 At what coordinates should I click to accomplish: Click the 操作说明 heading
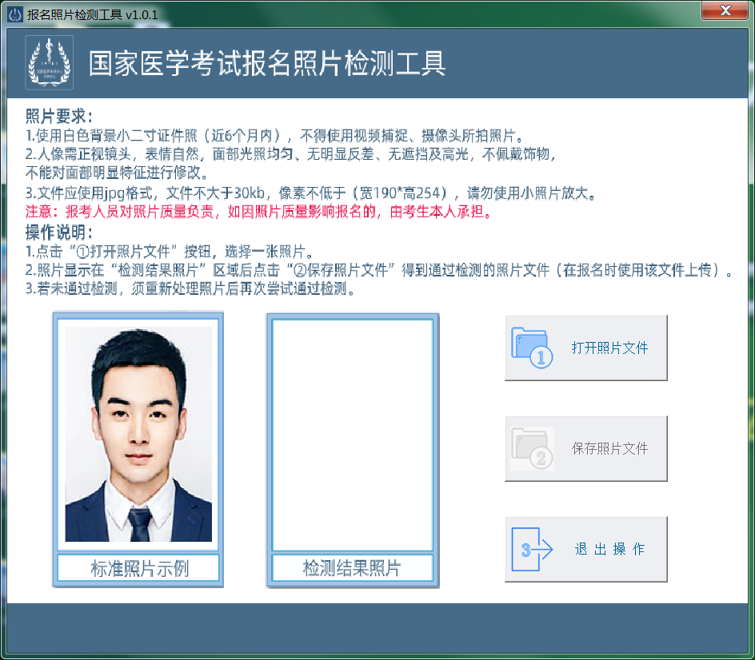pos(58,233)
